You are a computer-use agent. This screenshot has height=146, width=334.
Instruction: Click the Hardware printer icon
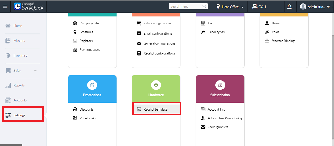click(156, 85)
